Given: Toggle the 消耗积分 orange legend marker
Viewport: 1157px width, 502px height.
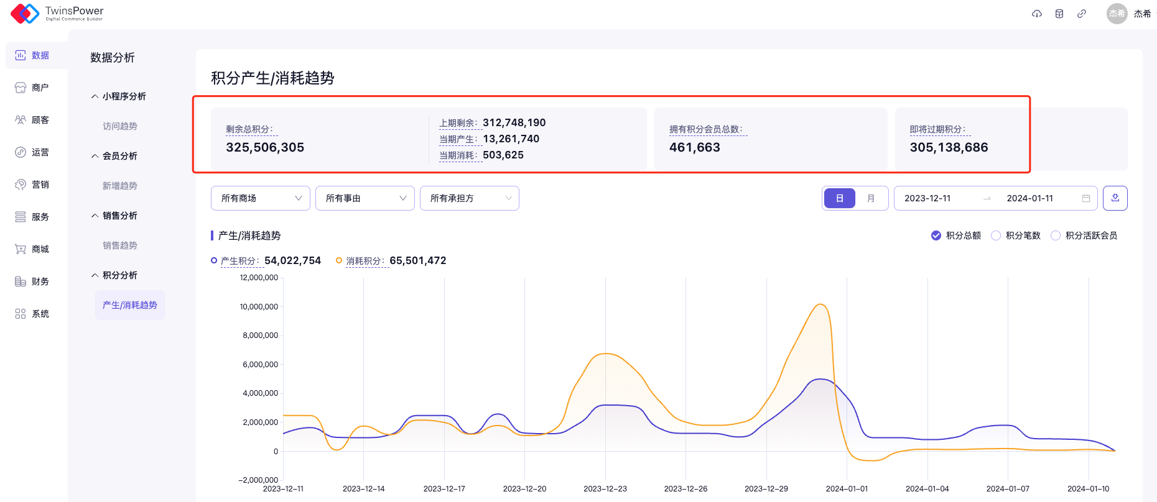Looking at the screenshot, I should point(339,261).
